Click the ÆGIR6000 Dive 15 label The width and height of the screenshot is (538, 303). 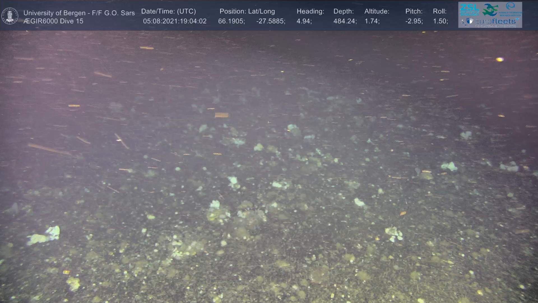click(x=53, y=21)
